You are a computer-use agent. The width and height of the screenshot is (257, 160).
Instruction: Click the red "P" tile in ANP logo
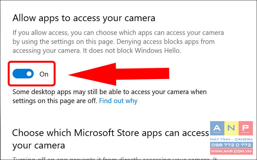click(246, 128)
